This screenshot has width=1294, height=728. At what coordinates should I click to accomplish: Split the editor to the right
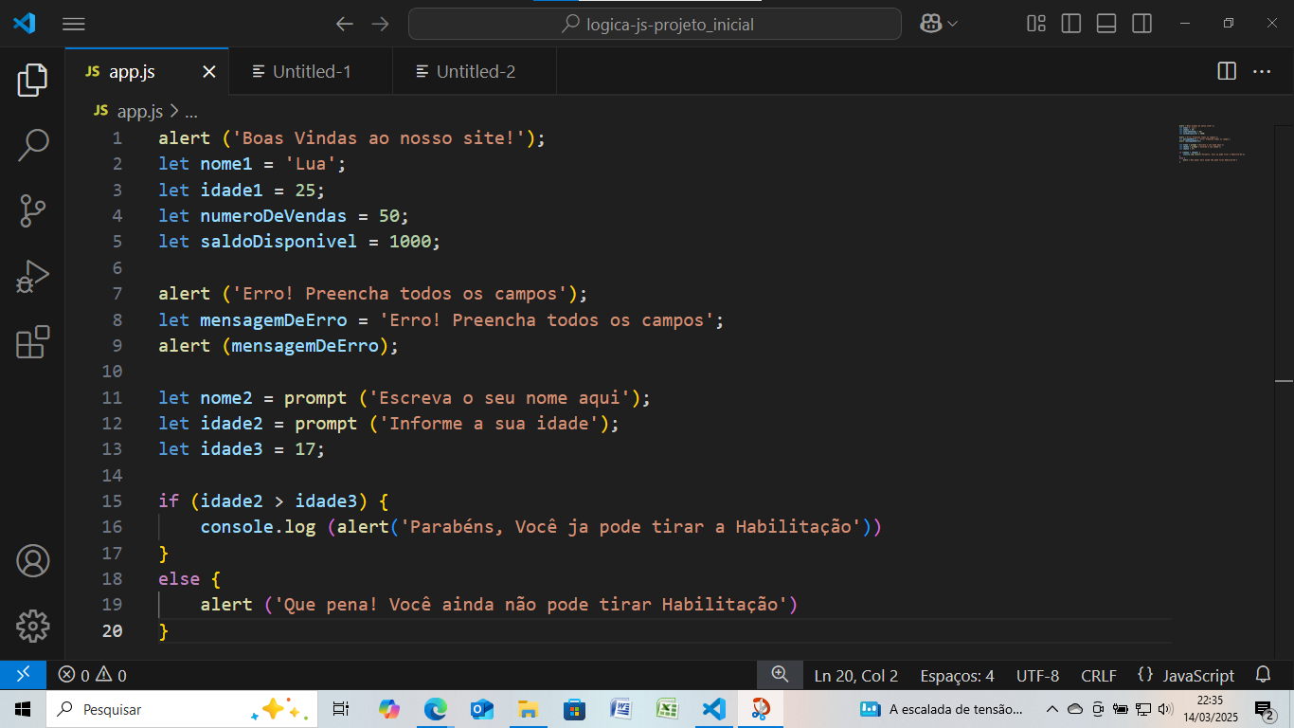1226,71
